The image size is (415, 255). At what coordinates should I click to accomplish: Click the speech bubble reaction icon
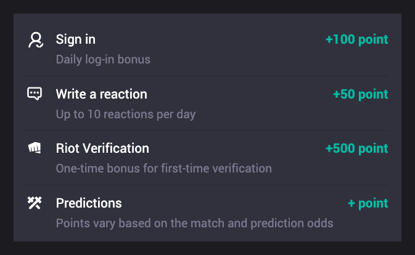tap(35, 94)
